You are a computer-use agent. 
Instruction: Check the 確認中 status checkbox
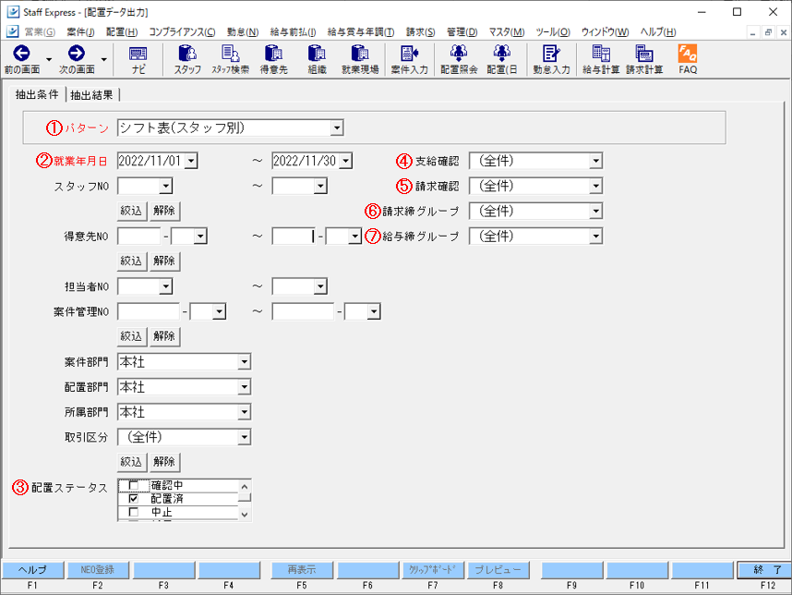click(133, 485)
